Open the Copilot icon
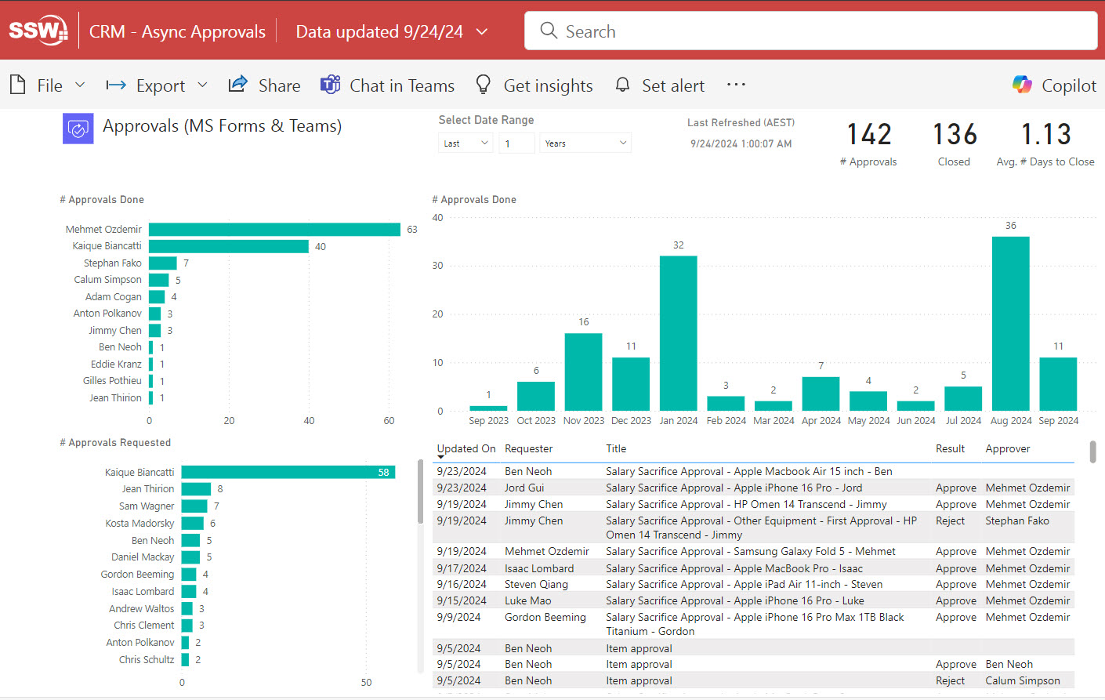Screen dimensions: 1105x700 click(x=1022, y=85)
